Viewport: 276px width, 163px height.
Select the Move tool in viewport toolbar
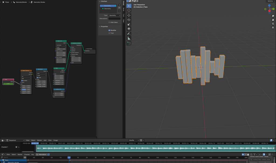click(x=129, y=15)
